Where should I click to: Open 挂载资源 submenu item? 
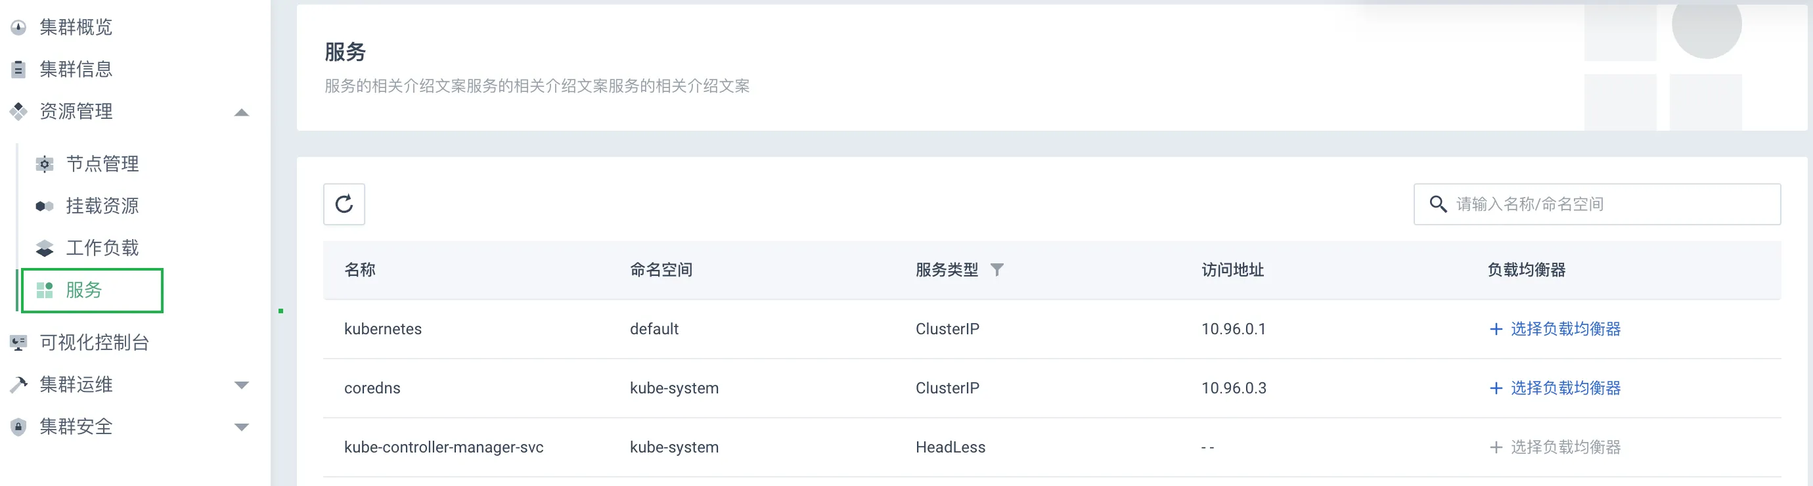[102, 206]
